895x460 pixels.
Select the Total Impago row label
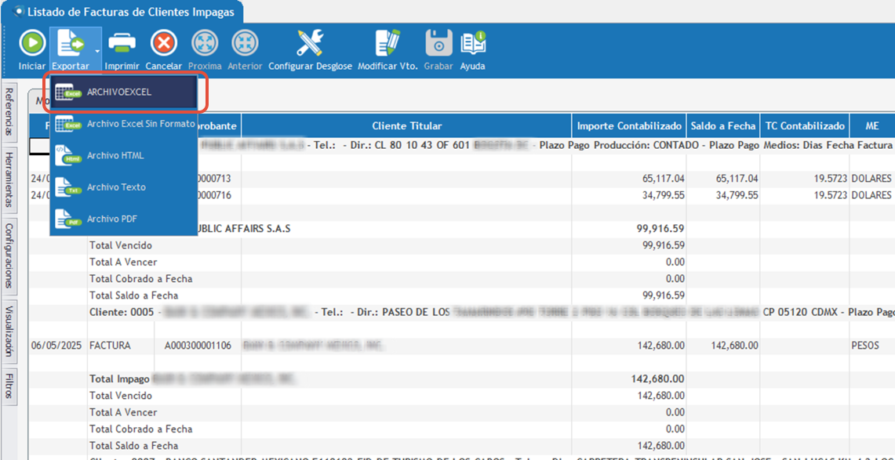coord(119,379)
